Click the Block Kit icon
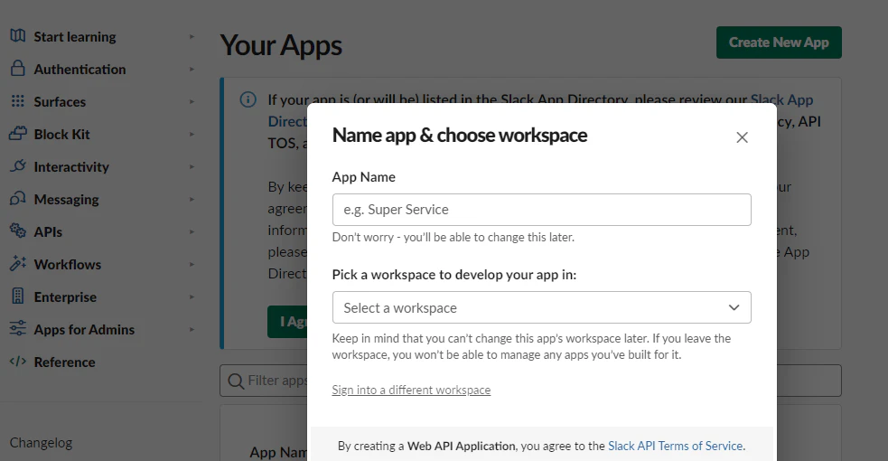The height and width of the screenshot is (461, 888). [17, 134]
